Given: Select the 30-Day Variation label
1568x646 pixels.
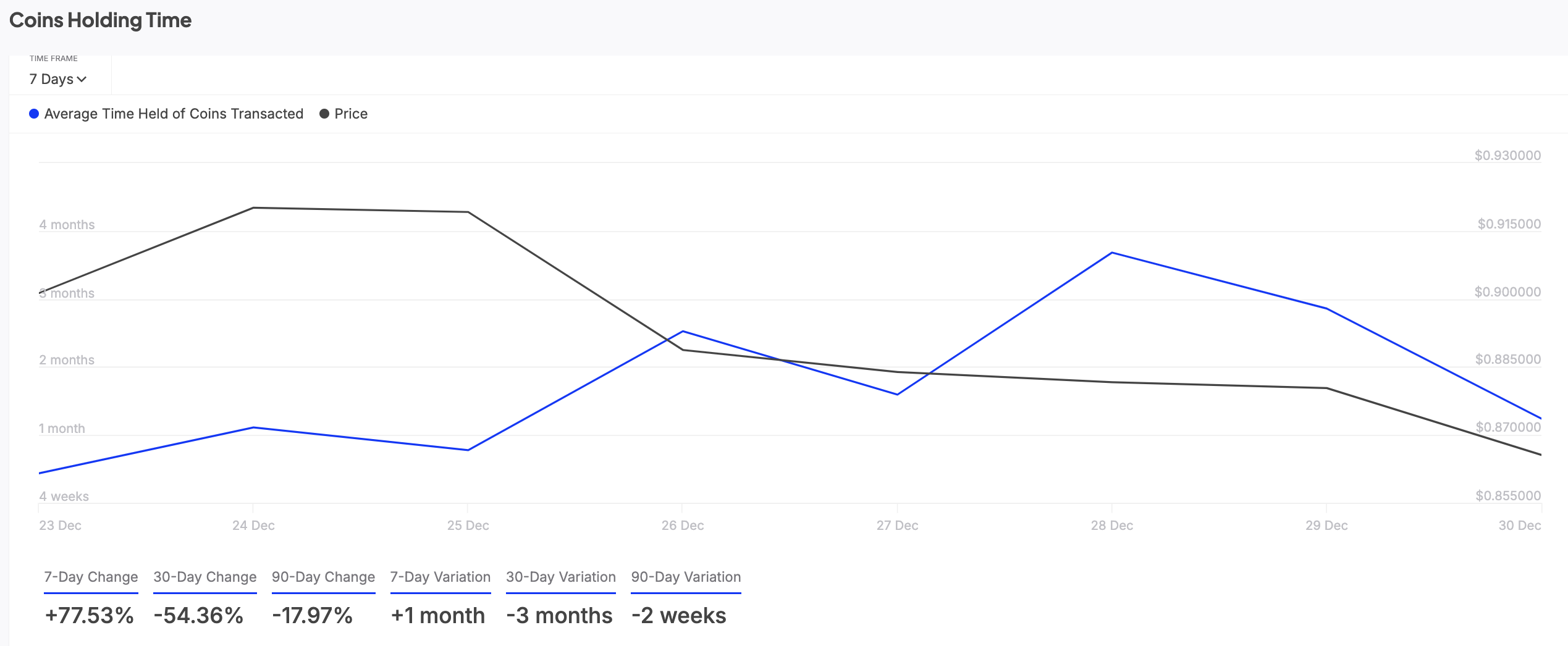Looking at the screenshot, I should [560, 577].
